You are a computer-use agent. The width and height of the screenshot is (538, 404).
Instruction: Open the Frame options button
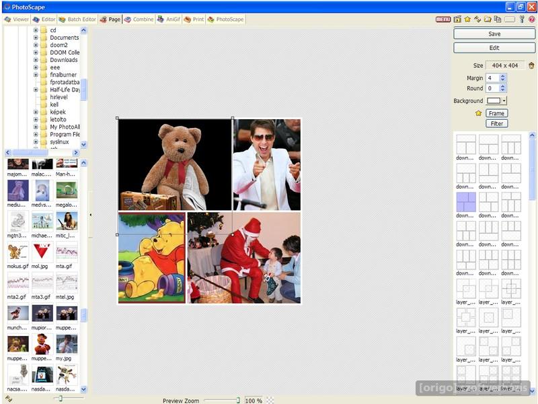[x=496, y=113]
